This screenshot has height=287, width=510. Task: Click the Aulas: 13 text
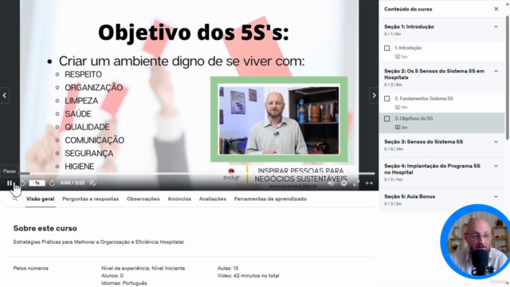tap(228, 268)
